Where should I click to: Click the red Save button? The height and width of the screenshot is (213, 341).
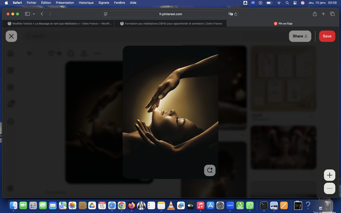pos(327,36)
